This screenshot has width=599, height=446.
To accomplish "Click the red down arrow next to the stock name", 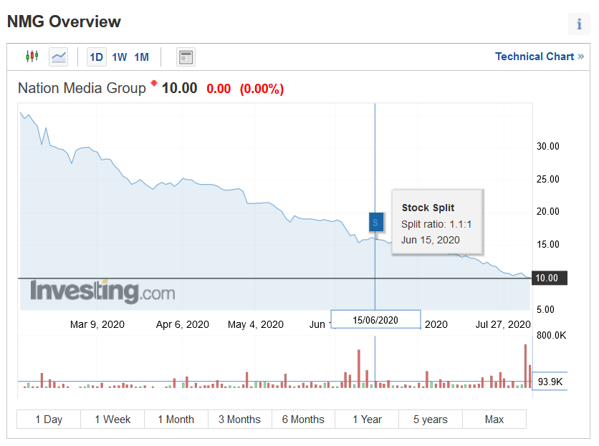I will click(154, 83).
